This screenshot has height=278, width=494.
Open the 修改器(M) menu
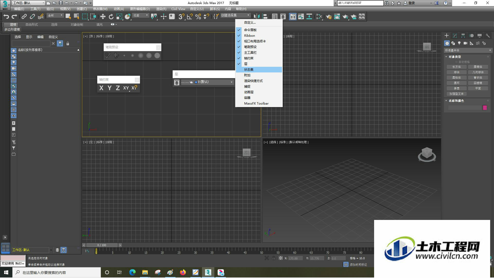[100, 9]
